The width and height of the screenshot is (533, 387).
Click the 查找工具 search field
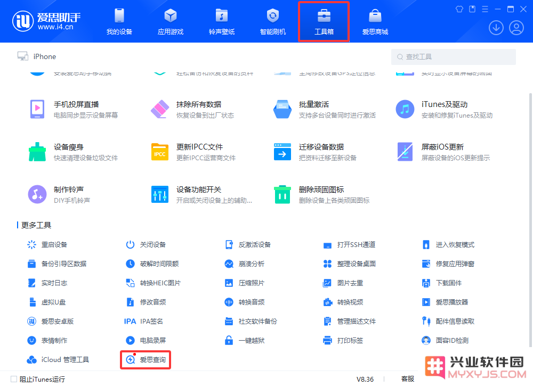pyautogui.click(x=454, y=56)
